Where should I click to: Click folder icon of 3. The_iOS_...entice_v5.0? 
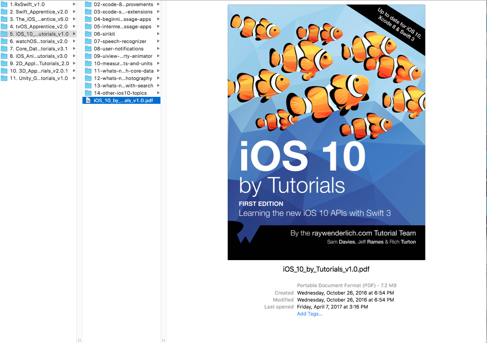tap(4, 19)
